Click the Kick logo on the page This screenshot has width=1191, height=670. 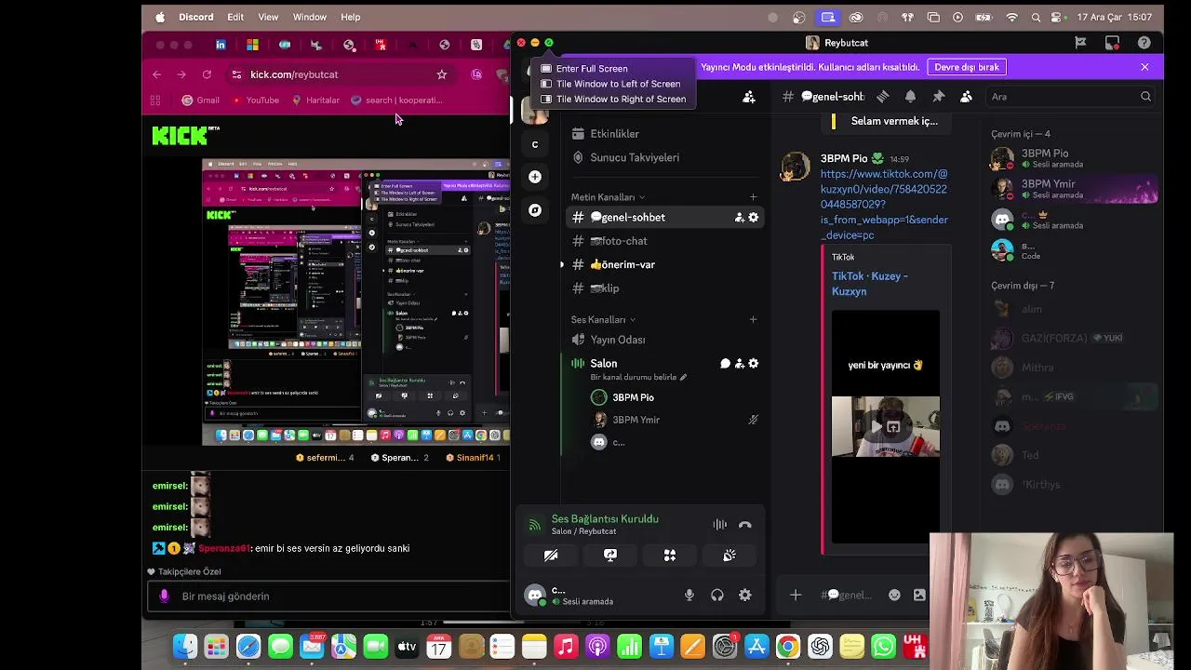tap(184, 136)
